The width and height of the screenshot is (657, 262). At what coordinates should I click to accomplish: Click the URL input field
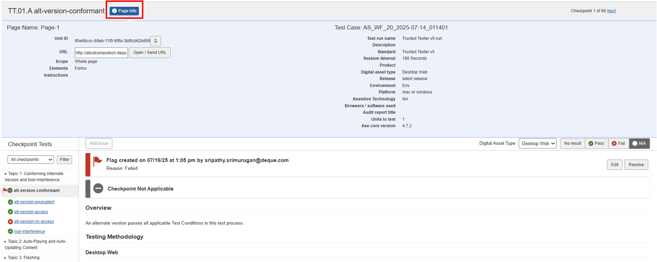click(101, 53)
